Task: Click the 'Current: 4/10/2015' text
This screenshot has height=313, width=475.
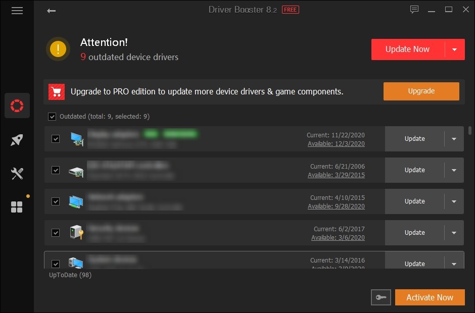Action: coord(338,198)
